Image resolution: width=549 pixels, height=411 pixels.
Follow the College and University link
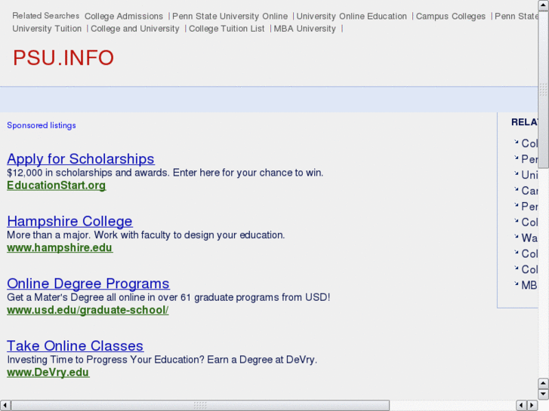pos(135,29)
